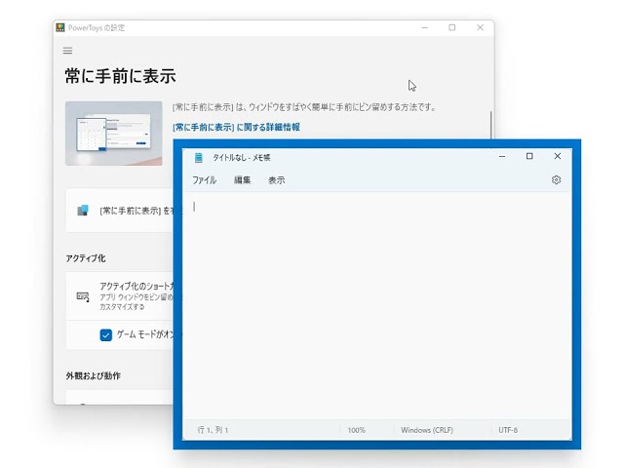The width and height of the screenshot is (624, 468).
Task: Click the keyboard shortcut icon under アクティブ化
Action: coord(83,295)
